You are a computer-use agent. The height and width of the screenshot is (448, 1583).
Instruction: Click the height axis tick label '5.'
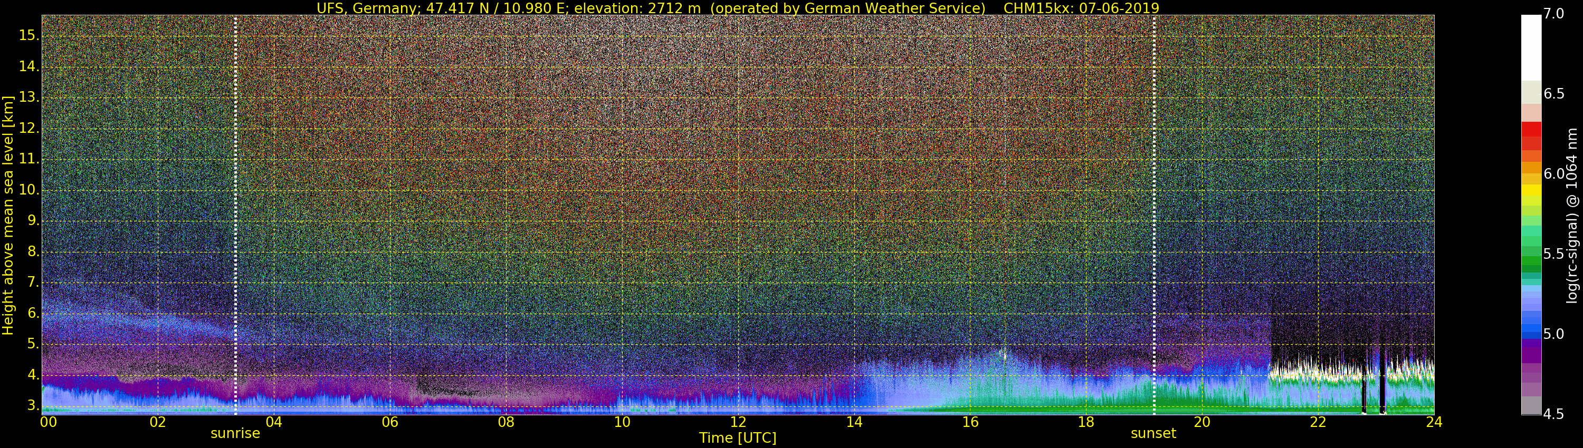pyautogui.click(x=32, y=344)
